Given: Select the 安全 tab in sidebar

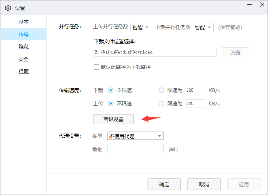Looking at the screenshot, I should coord(24,59).
